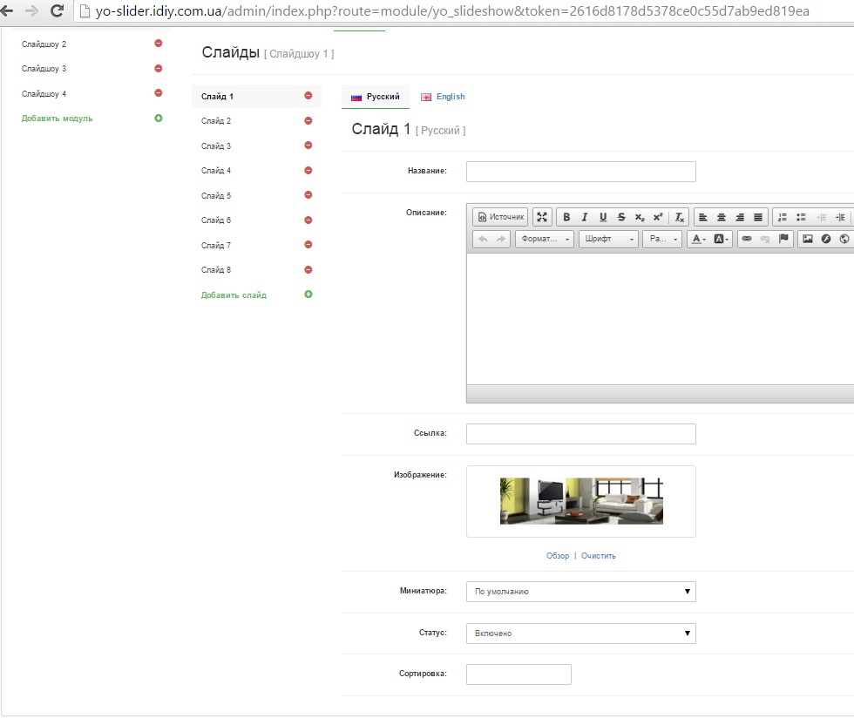Align text left in the editor
This screenshot has height=725, width=854.
point(703,217)
